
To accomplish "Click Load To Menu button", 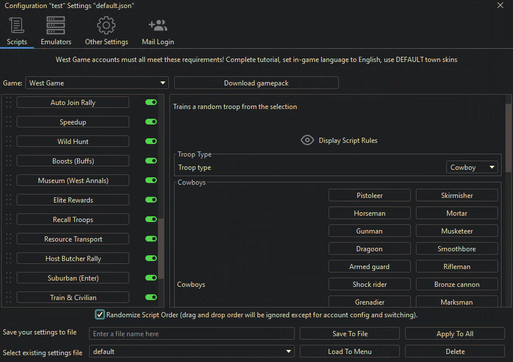I will 350,352.
